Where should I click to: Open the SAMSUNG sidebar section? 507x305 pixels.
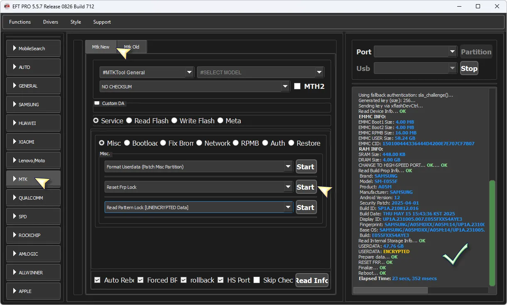click(33, 105)
